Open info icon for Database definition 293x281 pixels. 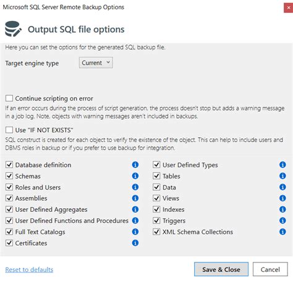point(135,165)
